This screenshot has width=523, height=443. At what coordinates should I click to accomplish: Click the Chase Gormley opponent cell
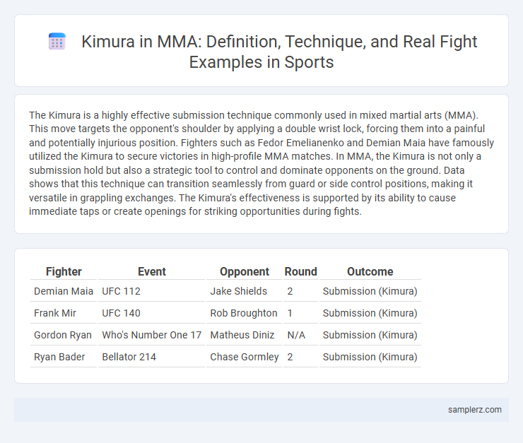(244, 357)
